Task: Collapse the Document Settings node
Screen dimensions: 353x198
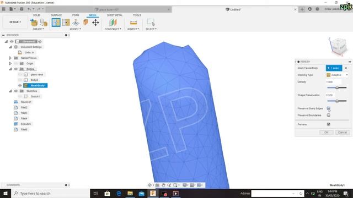Action: coord(10,47)
